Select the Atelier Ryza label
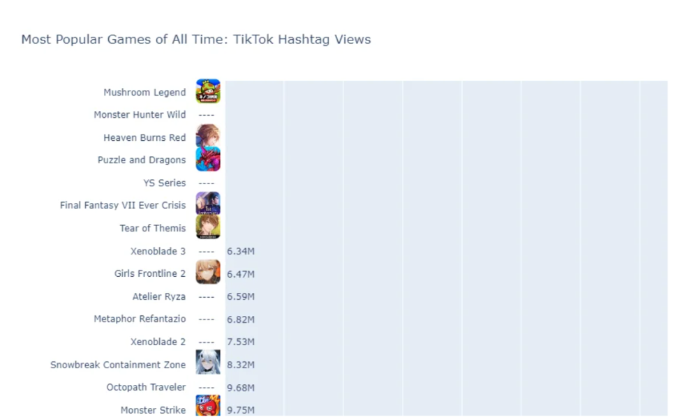Viewport: 698px width, 417px height. click(x=159, y=296)
